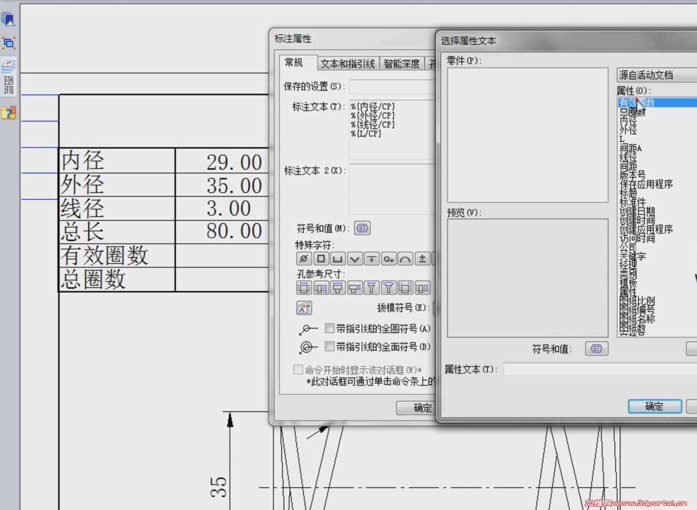Select 图纸比例 in the 属性 list
697x510 pixels.
pyautogui.click(x=637, y=301)
